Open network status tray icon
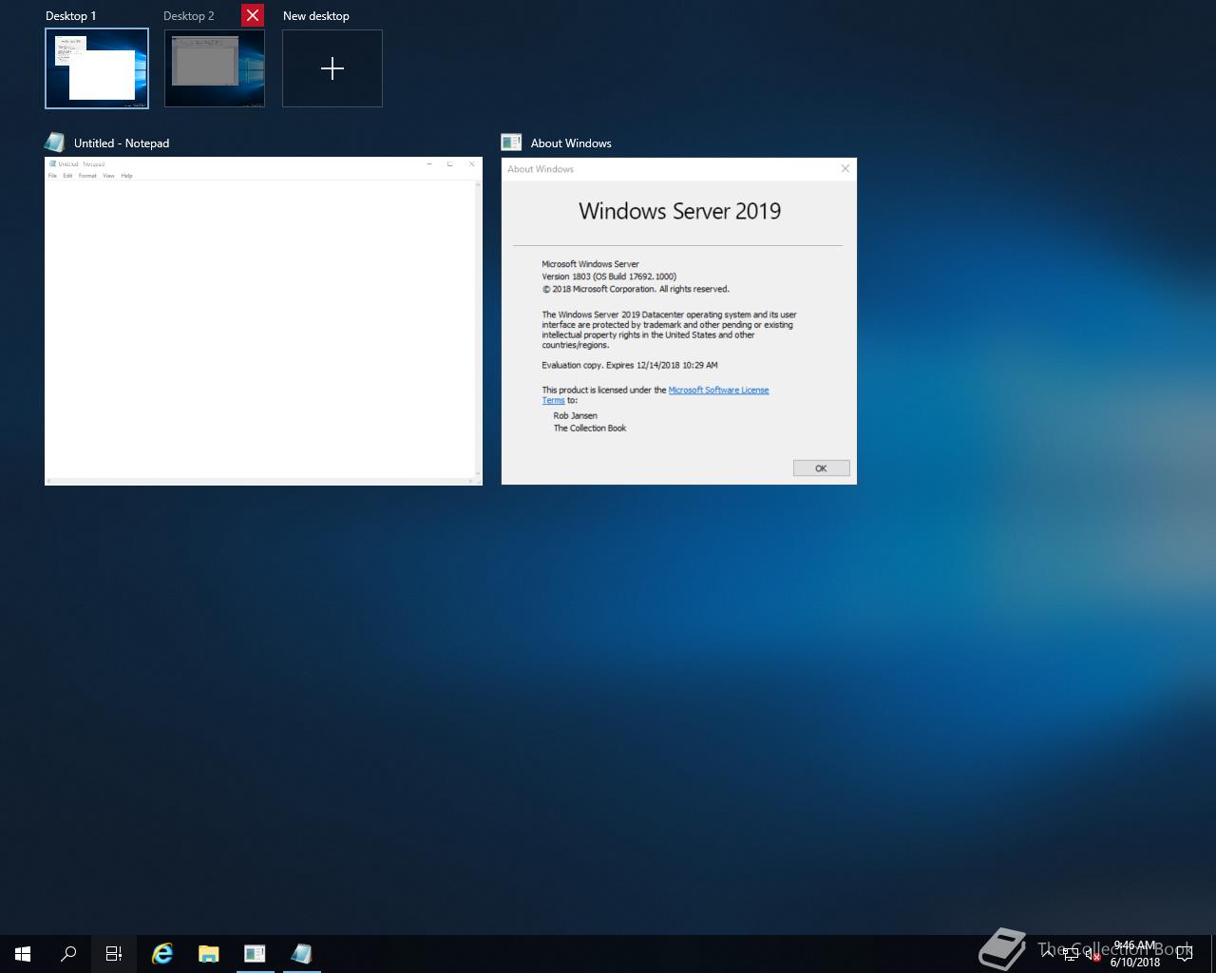Image resolution: width=1216 pixels, height=973 pixels. point(1071,954)
